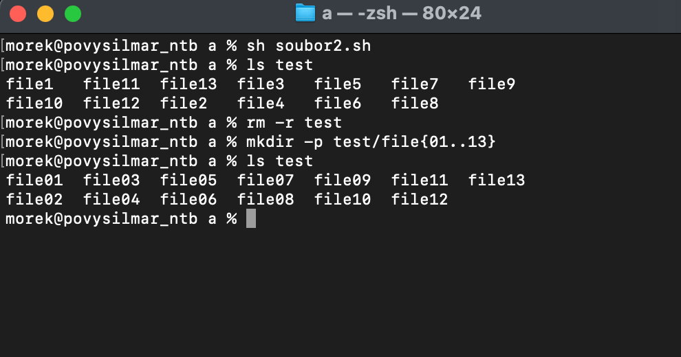Click the last prompt 'morek@povysilmar_ntb a %'
681x357 pixels.
tap(121, 219)
